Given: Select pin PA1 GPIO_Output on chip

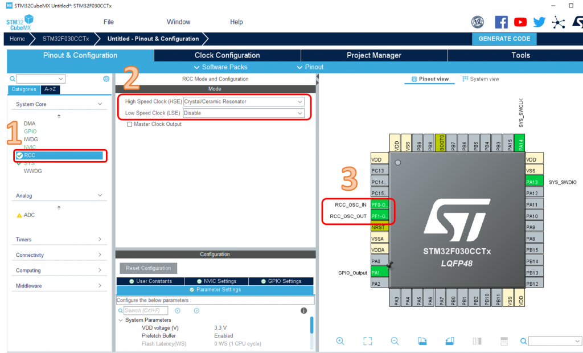Looking at the screenshot, I should coord(379,273).
